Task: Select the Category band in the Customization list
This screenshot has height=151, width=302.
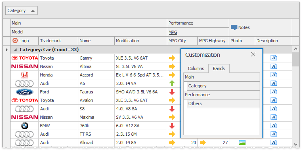Action: (223, 86)
